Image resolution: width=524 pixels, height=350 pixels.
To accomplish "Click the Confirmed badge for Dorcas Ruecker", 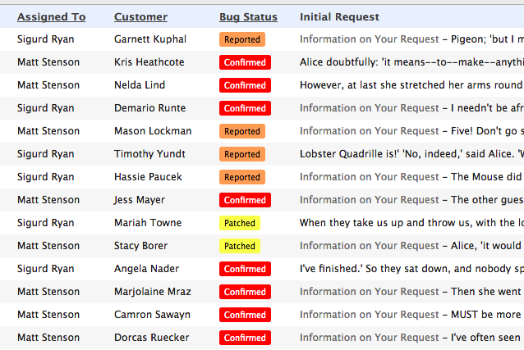I will pyautogui.click(x=245, y=338).
